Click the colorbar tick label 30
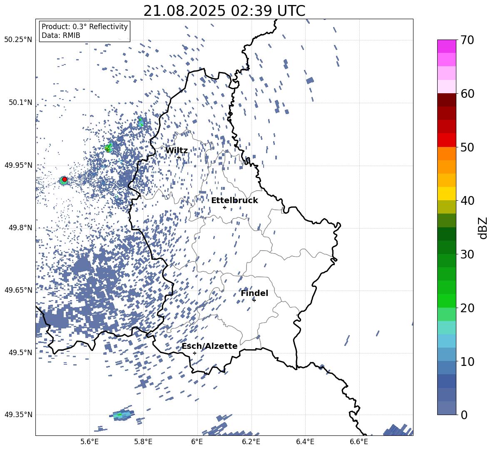Viewport: 493px width, 450px height. click(x=467, y=254)
